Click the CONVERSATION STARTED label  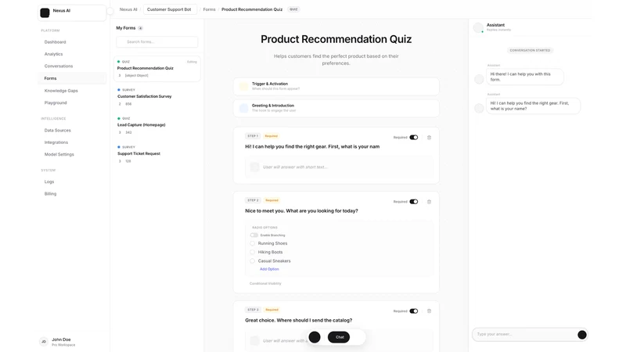[530, 50]
